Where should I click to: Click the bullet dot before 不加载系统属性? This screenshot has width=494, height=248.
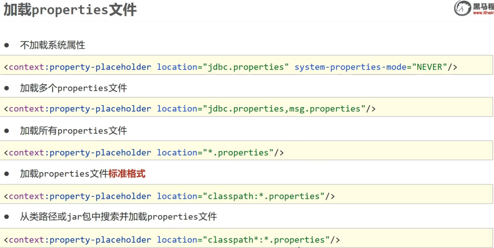point(7,45)
